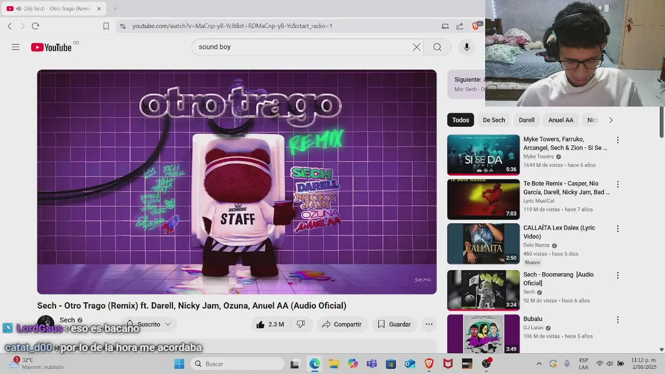Click the Guardar button
665x374 pixels.
(x=394, y=324)
